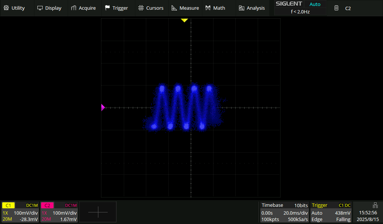This screenshot has height=224, width=383.
Task: Click the add-channel plus box beside C2
Action: pos(98,212)
